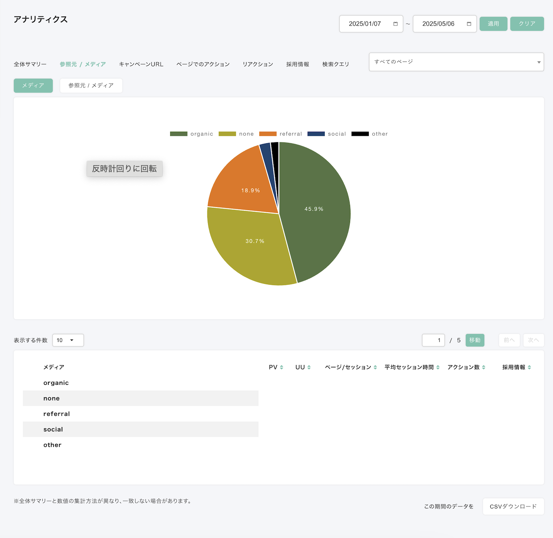Sort by ページ/セッション arrows

pyautogui.click(x=375, y=367)
